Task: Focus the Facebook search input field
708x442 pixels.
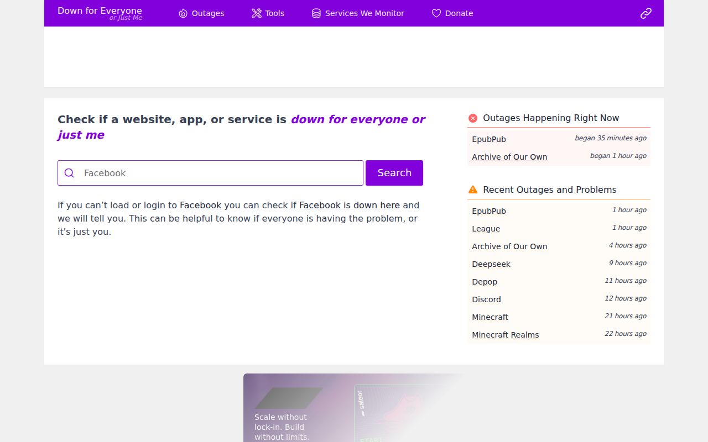Action: [x=221, y=173]
